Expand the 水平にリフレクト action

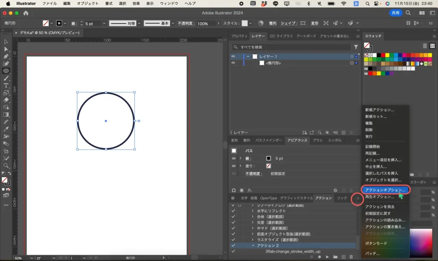tap(253, 211)
